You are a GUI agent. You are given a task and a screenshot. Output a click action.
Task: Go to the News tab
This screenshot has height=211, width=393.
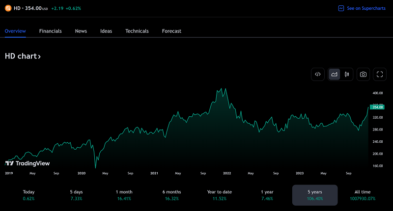click(x=81, y=31)
